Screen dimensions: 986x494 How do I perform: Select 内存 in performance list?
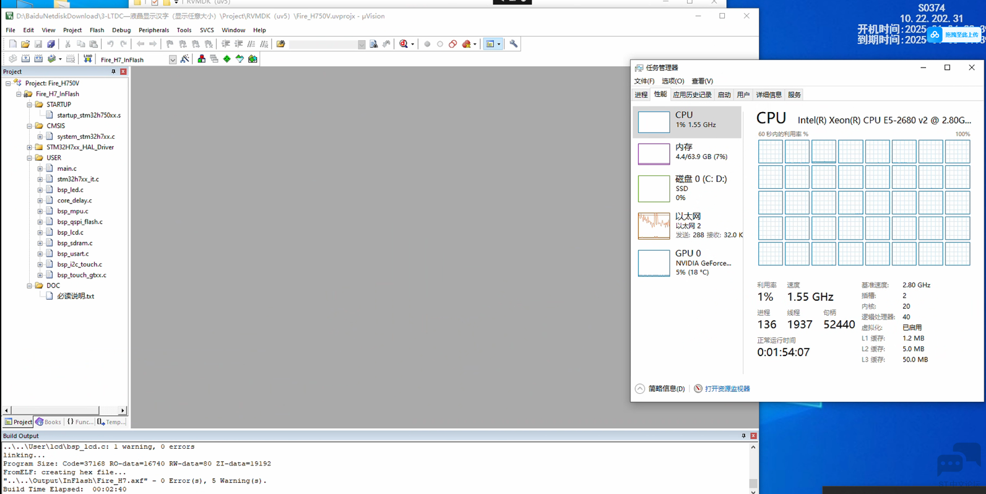click(x=687, y=154)
